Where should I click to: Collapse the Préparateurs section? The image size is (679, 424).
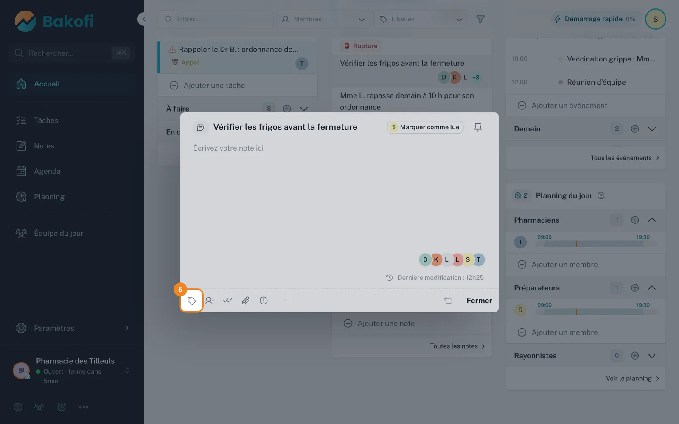pos(652,288)
